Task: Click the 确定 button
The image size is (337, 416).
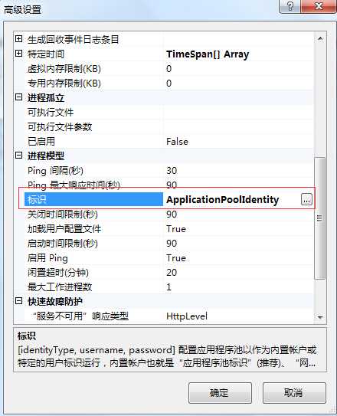Action: pos(220,393)
